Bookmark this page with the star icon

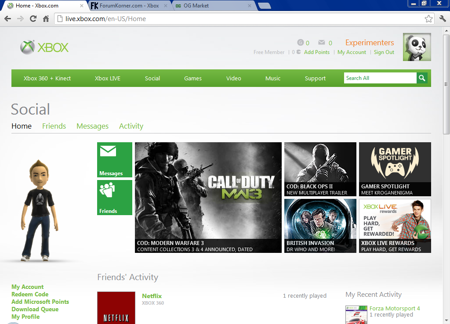point(428,19)
